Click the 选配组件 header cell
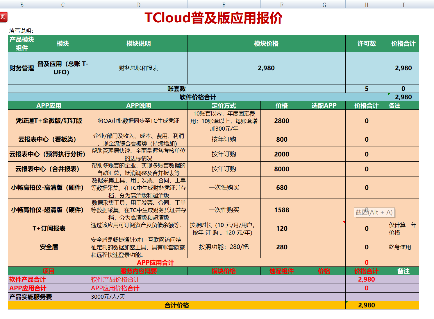The height and width of the screenshot is (319, 434). 282,271
